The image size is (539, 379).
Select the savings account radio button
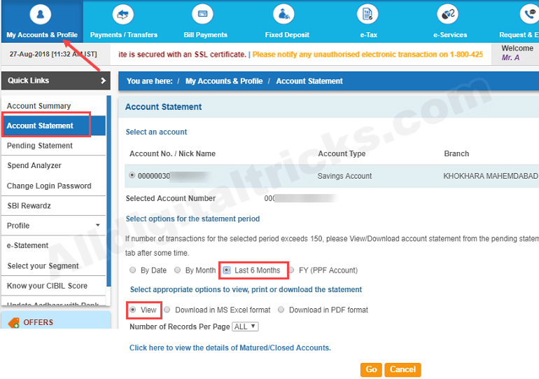point(132,175)
